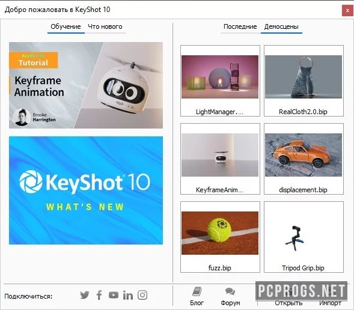Screen dimensions: 354x310
Task: Click the Открыть button
Action: click(x=288, y=303)
